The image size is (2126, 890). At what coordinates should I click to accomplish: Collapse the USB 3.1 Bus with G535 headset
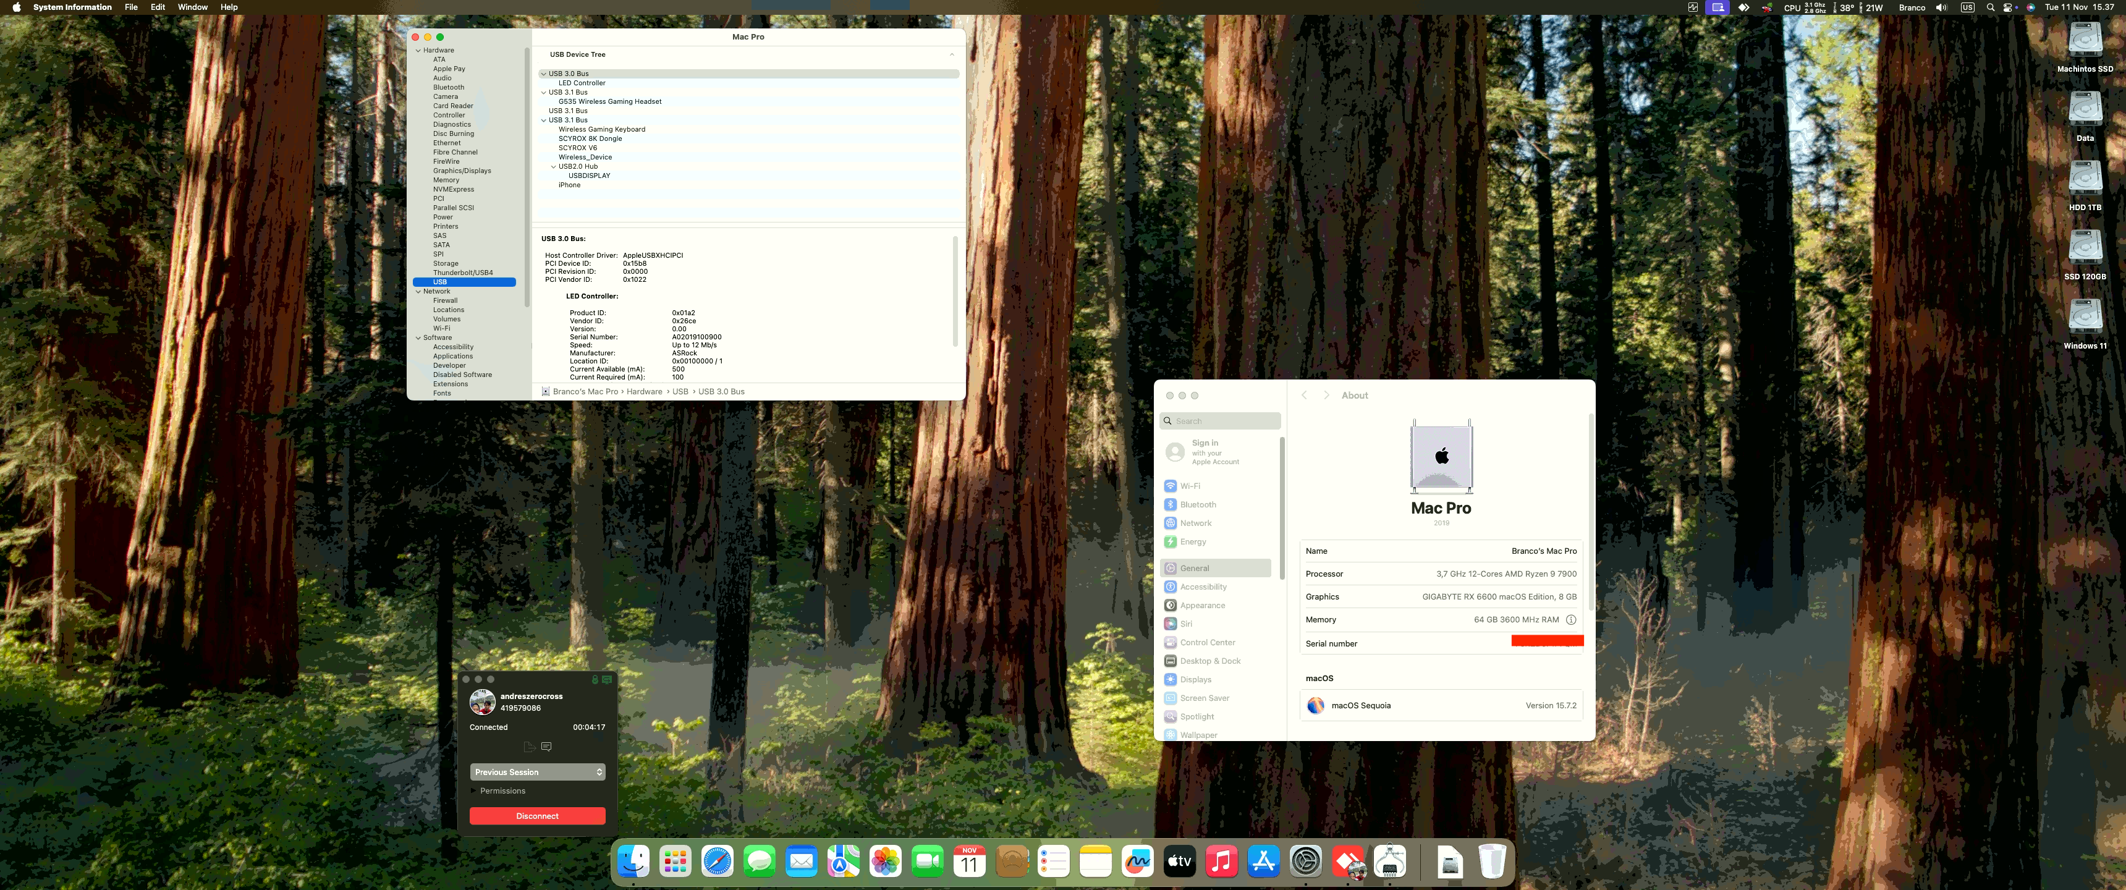pyautogui.click(x=544, y=93)
